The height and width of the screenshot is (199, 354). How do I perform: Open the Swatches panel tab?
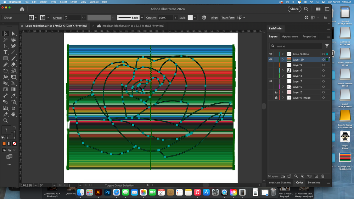pyautogui.click(x=314, y=182)
